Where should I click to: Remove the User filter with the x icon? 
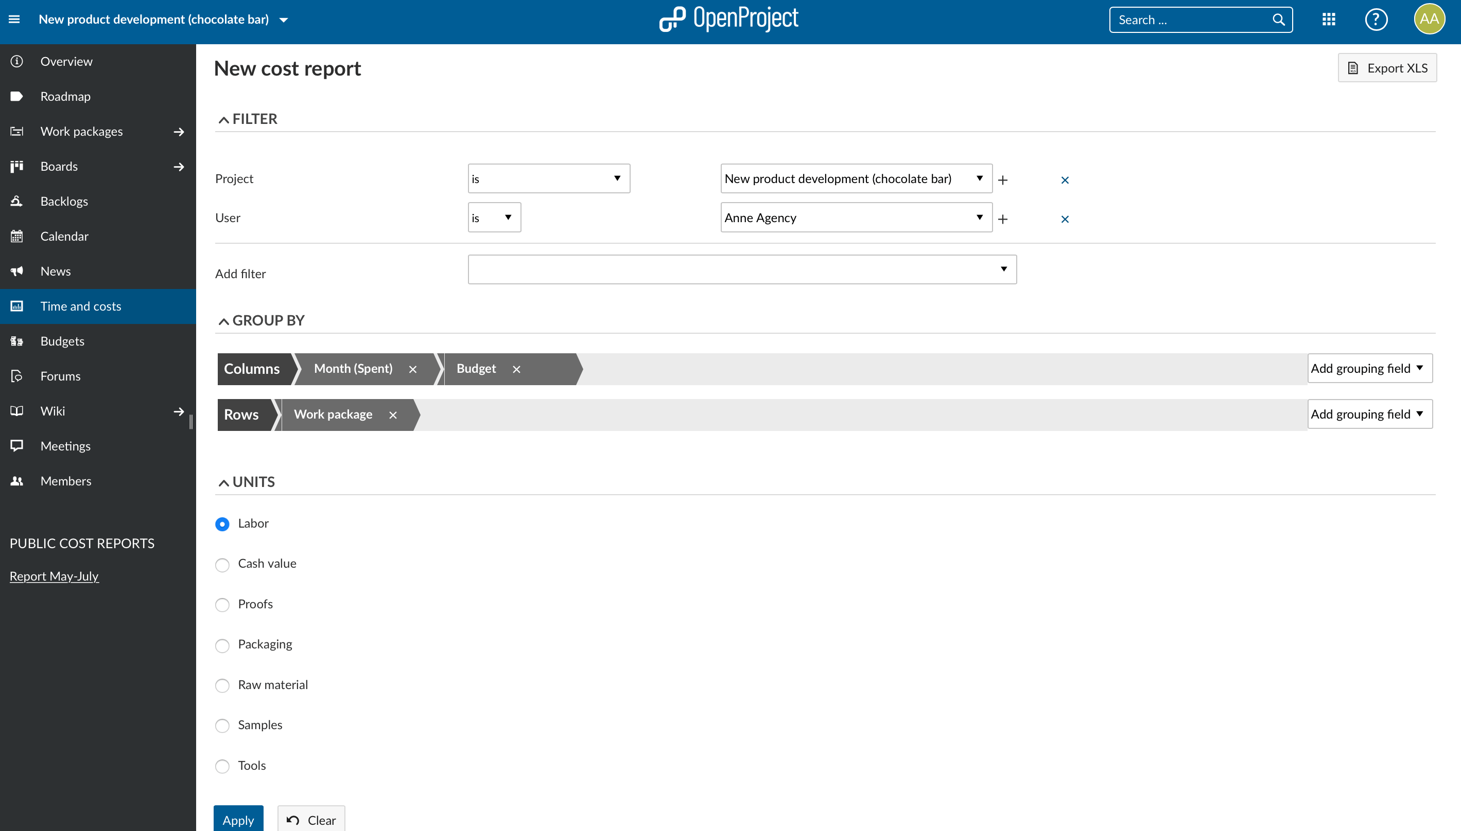coord(1065,219)
